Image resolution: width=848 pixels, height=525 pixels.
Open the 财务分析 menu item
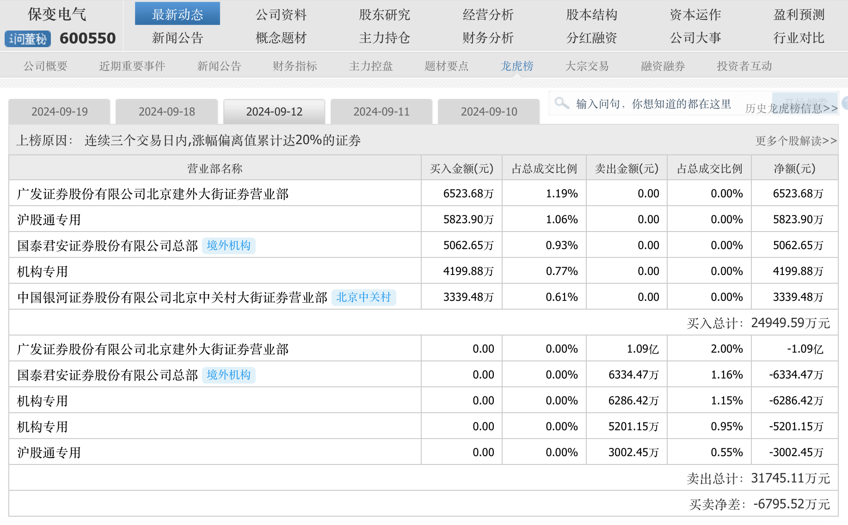488,38
